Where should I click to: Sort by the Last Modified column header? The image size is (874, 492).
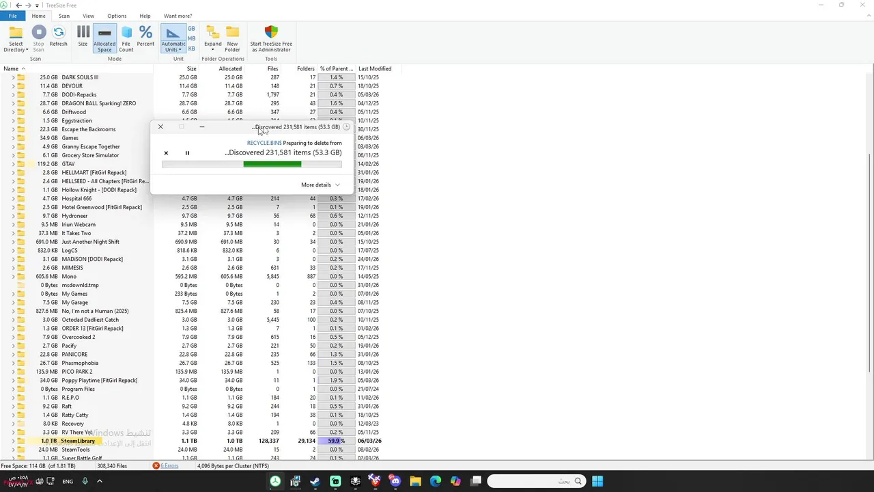click(375, 68)
